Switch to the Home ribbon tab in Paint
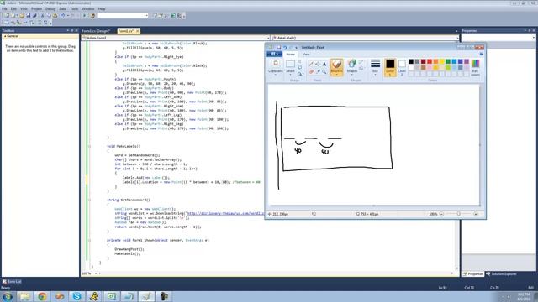Screen dimensions: 538x302 point(291,54)
